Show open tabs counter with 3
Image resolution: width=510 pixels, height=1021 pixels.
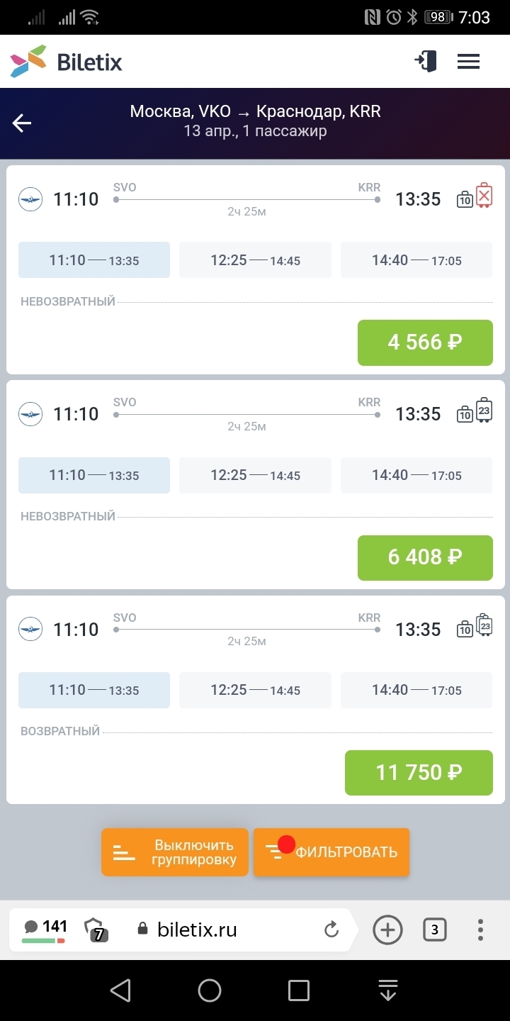[x=434, y=930]
